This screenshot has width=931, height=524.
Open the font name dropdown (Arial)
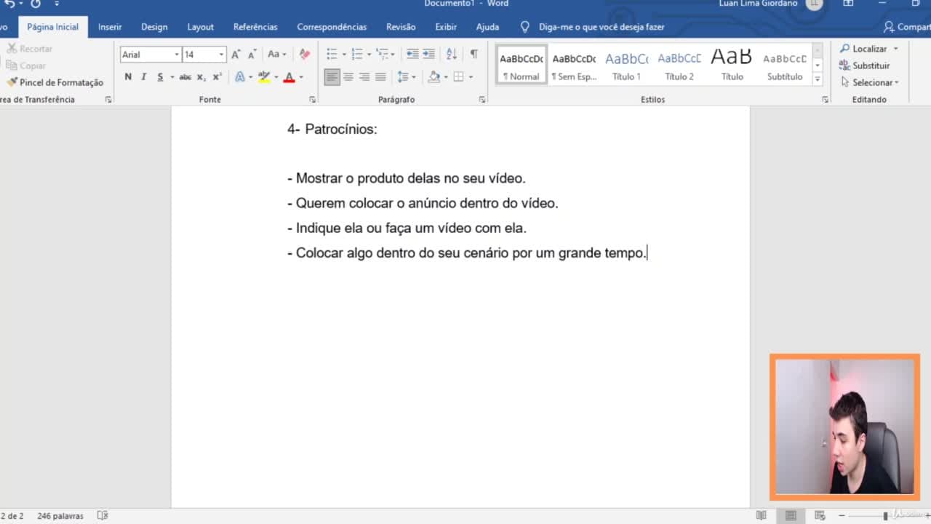click(x=176, y=55)
